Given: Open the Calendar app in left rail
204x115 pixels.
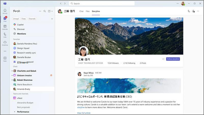Looking at the screenshot, I should (x=5, y=27).
